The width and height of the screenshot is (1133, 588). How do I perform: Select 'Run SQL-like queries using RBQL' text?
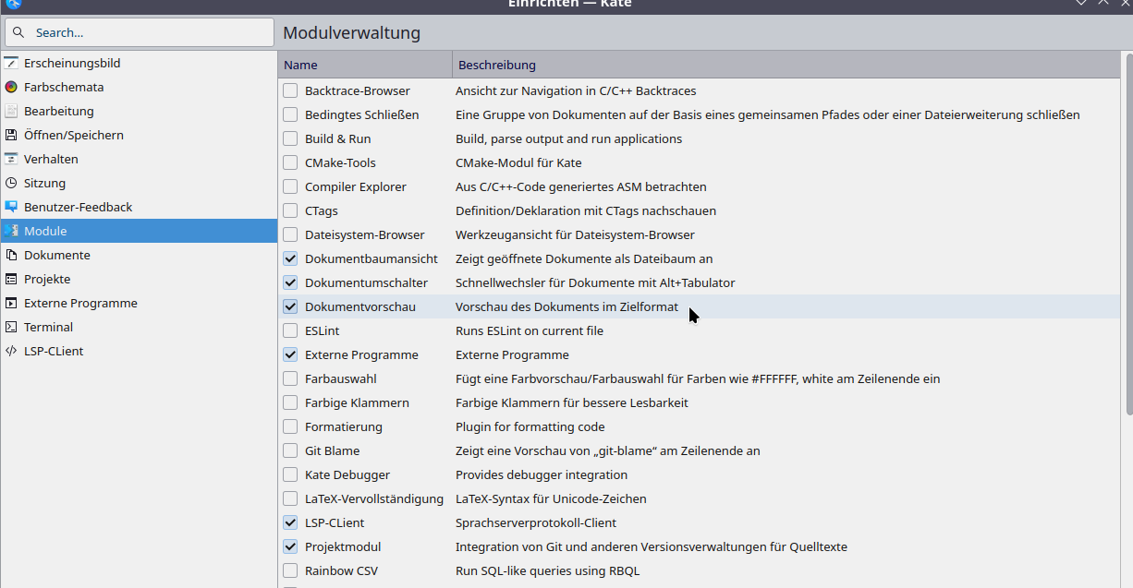pos(547,570)
